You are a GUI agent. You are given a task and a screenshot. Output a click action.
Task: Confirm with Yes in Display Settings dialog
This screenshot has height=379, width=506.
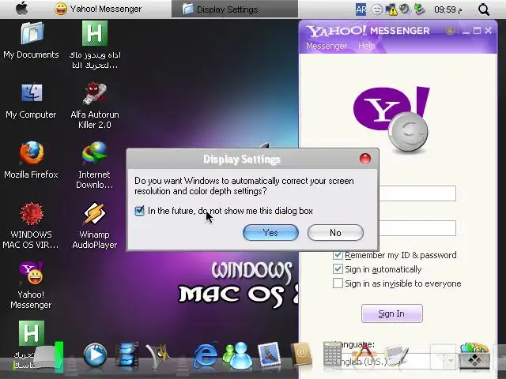pyautogui.click(x=270, y=233)
